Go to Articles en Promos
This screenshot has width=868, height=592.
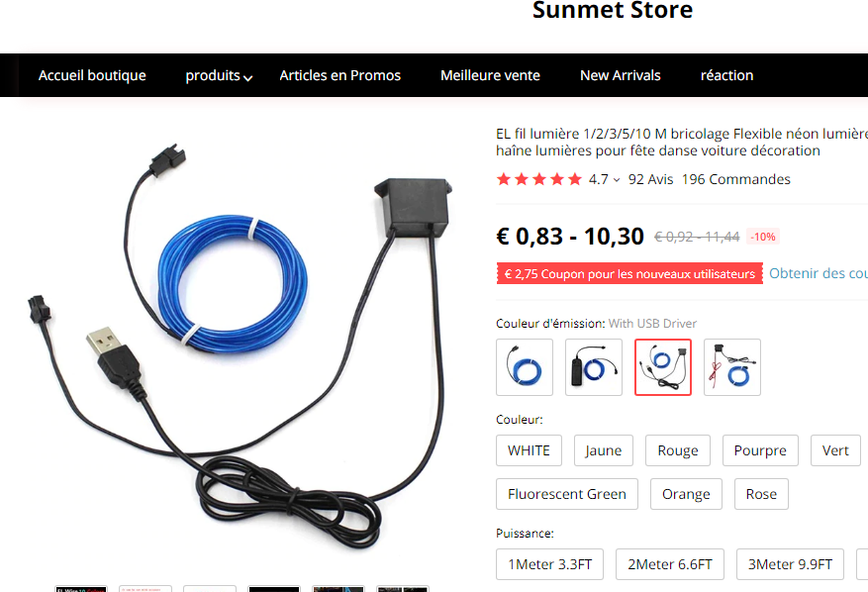[x=339, y=75]
